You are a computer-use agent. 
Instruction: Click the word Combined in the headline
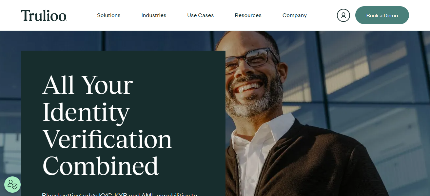[x=101, y=166]
